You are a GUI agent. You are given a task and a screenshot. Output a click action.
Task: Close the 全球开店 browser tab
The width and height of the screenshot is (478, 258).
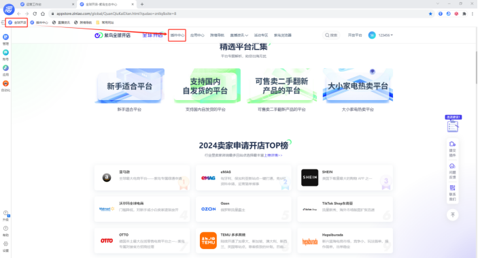point(133,4)
